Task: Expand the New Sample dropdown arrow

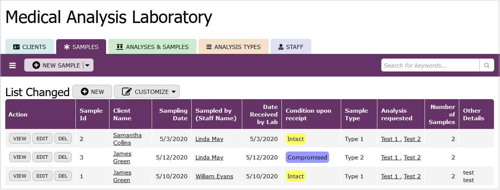Action: (x=88, y=65)
